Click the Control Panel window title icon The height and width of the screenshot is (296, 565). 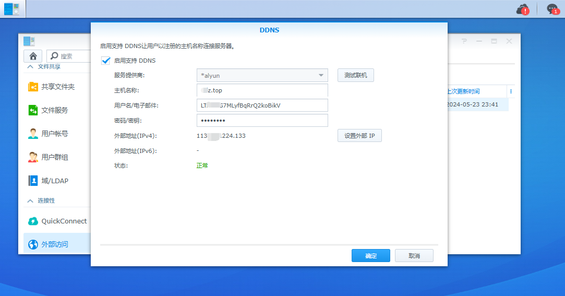tap(29, 41)
